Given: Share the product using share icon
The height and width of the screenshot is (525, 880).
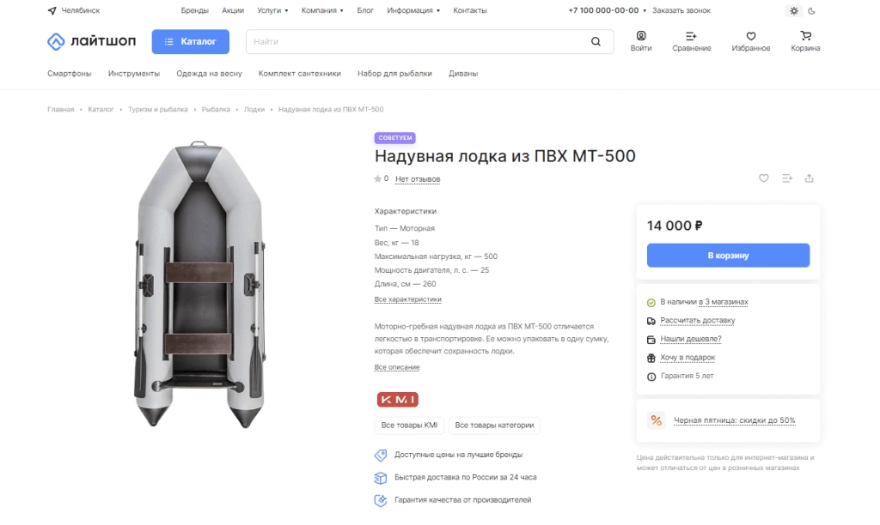Looking at the screenshot, I should [x=810, y=178].
